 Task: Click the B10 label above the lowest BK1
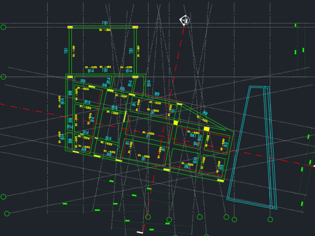tap(195, 161)
